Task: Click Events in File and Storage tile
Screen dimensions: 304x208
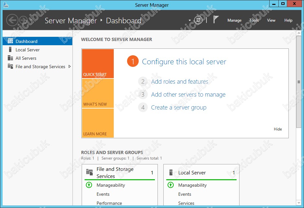Action: [x=103, y=194]
